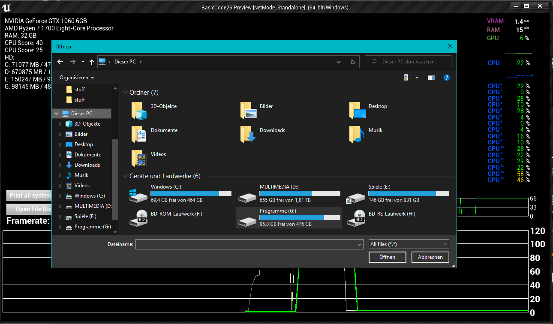This screenshot has width=553, height=324.
Task: Collapse the Ordner (7) group
Action: point(125,93)
